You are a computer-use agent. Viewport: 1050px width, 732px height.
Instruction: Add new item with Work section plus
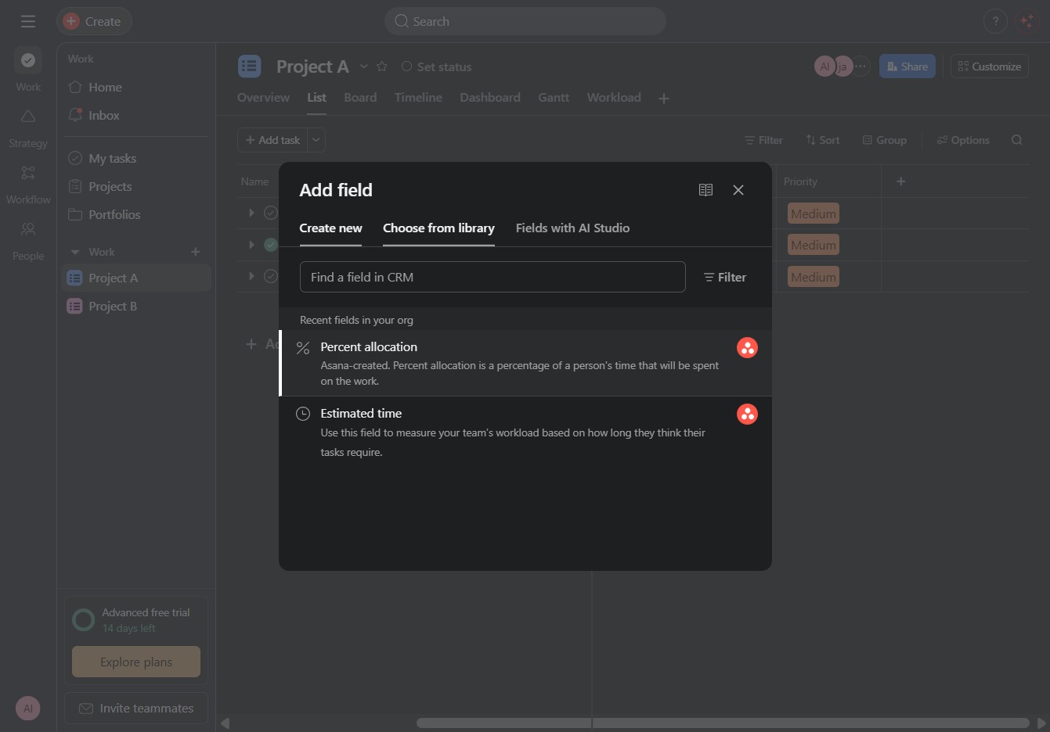(x=196, y=252)
